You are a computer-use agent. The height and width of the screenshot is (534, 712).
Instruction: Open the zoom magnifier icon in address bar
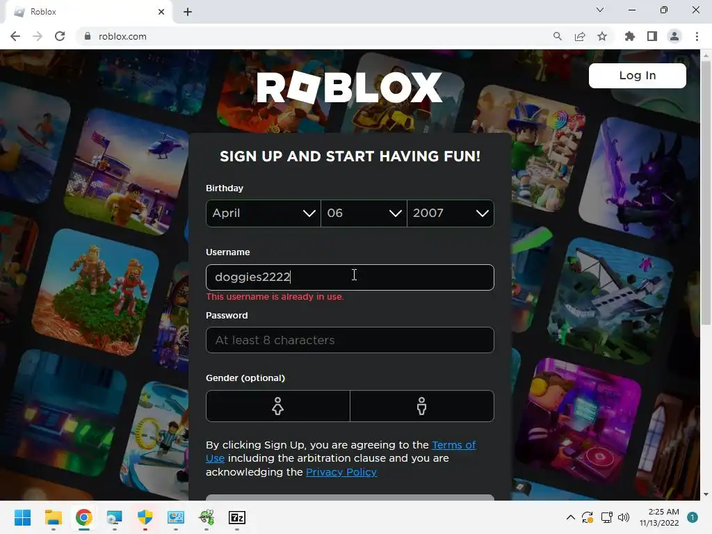pyautogui.click(x=557, y=36)
